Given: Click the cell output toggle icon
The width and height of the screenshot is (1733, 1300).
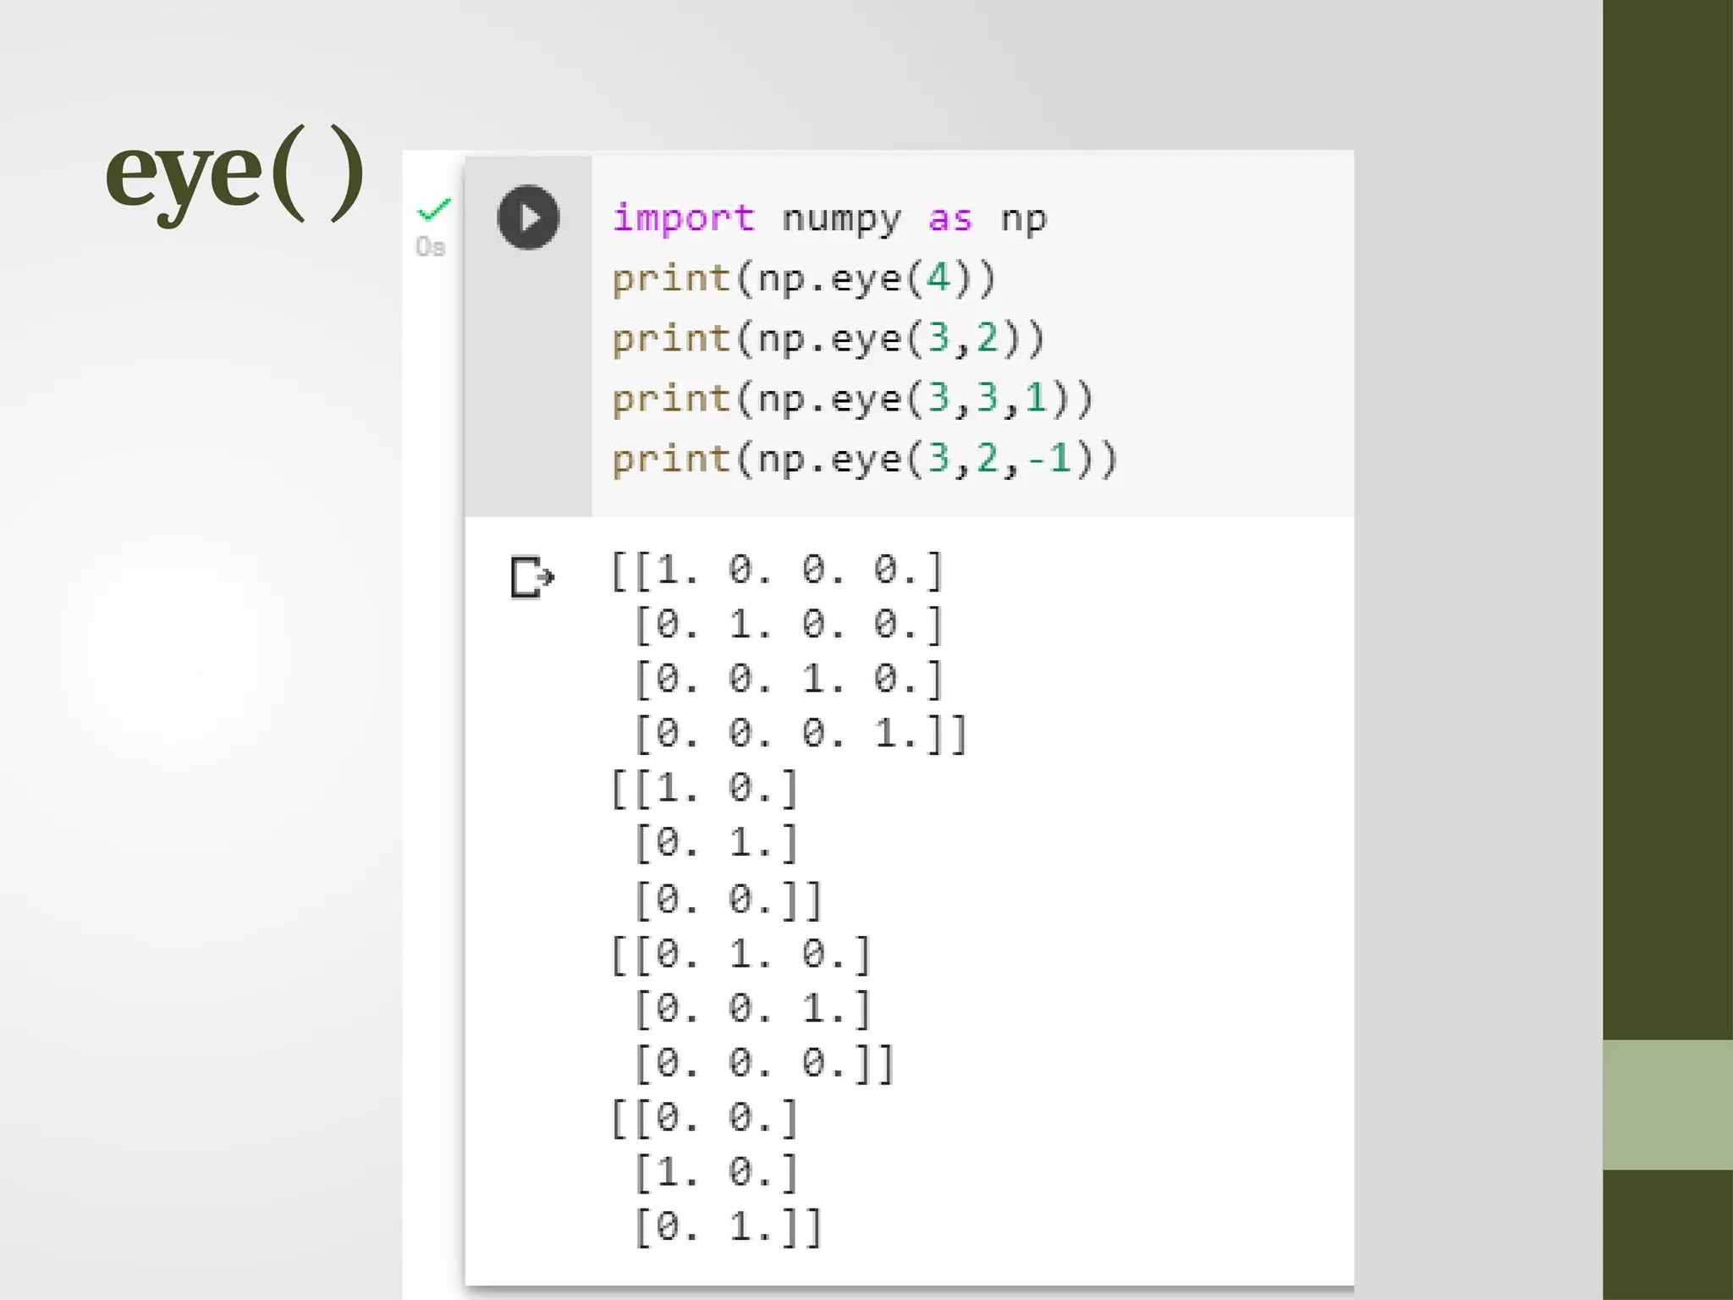Looking at the screenshot, I should coord(531,577).
